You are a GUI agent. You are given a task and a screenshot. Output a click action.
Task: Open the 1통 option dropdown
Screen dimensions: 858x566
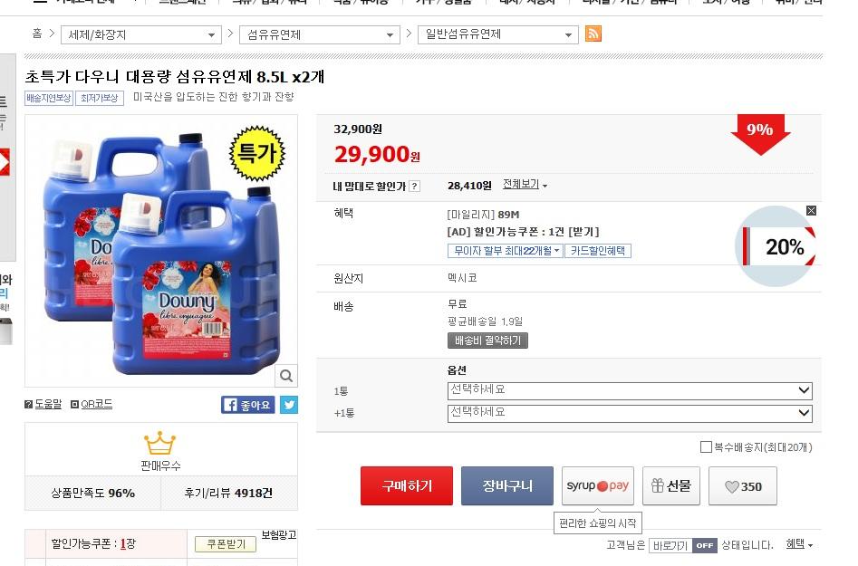point(630,390)
